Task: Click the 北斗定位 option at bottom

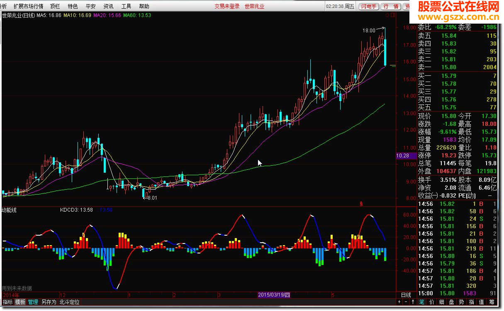Action: click(69, 302)
